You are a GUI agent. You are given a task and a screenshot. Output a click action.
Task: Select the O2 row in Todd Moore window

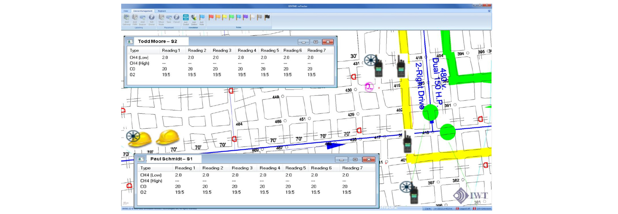pos(230,75)
